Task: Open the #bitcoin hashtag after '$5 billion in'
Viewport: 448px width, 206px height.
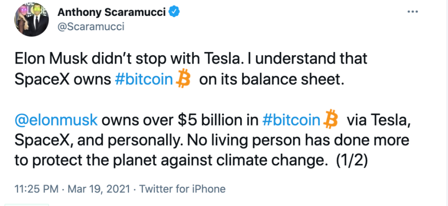Action: point(291,120)
